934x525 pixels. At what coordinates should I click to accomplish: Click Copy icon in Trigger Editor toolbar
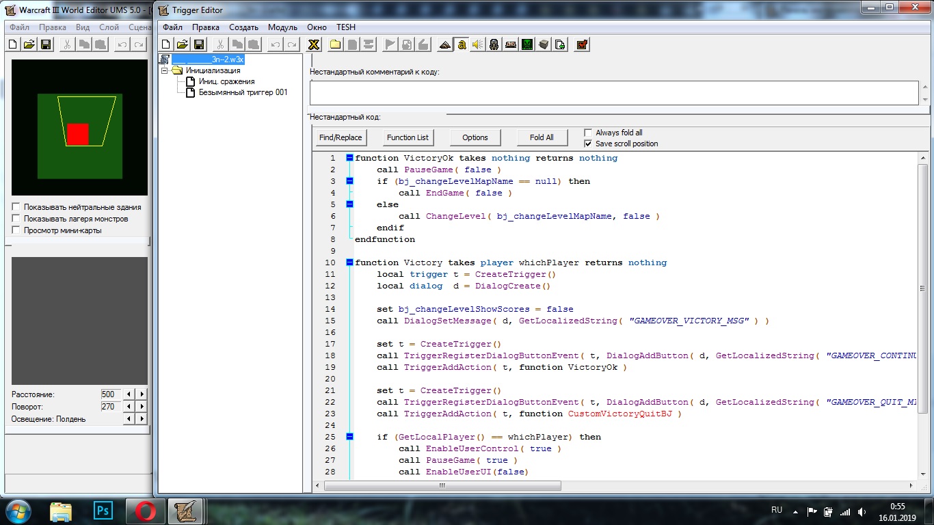[237, 44]
